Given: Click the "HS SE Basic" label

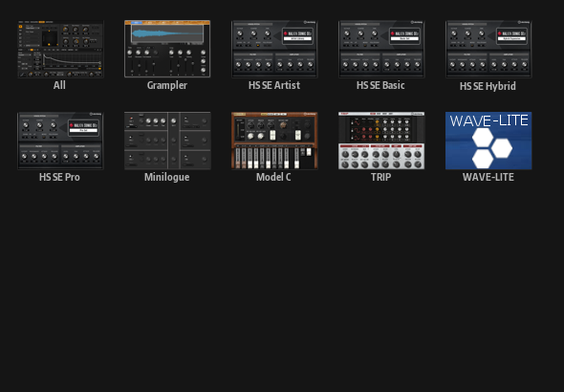Looking at the screenshot, I should pyautogui.click(x=380, y=85).
